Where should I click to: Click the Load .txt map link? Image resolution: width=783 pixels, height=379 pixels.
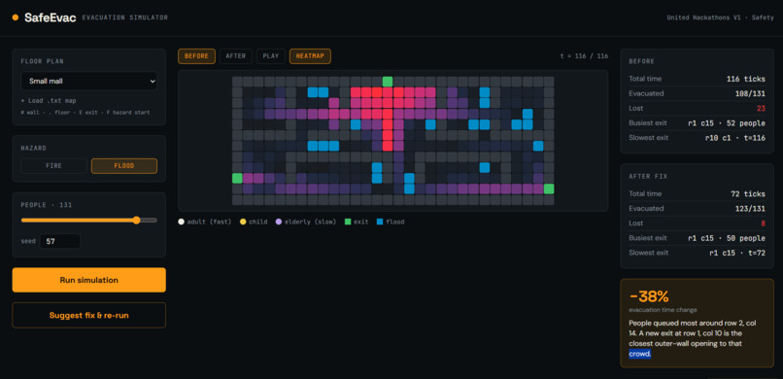coord(49,101)
